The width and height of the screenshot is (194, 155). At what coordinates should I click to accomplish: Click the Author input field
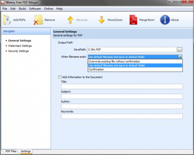[122, 106]
